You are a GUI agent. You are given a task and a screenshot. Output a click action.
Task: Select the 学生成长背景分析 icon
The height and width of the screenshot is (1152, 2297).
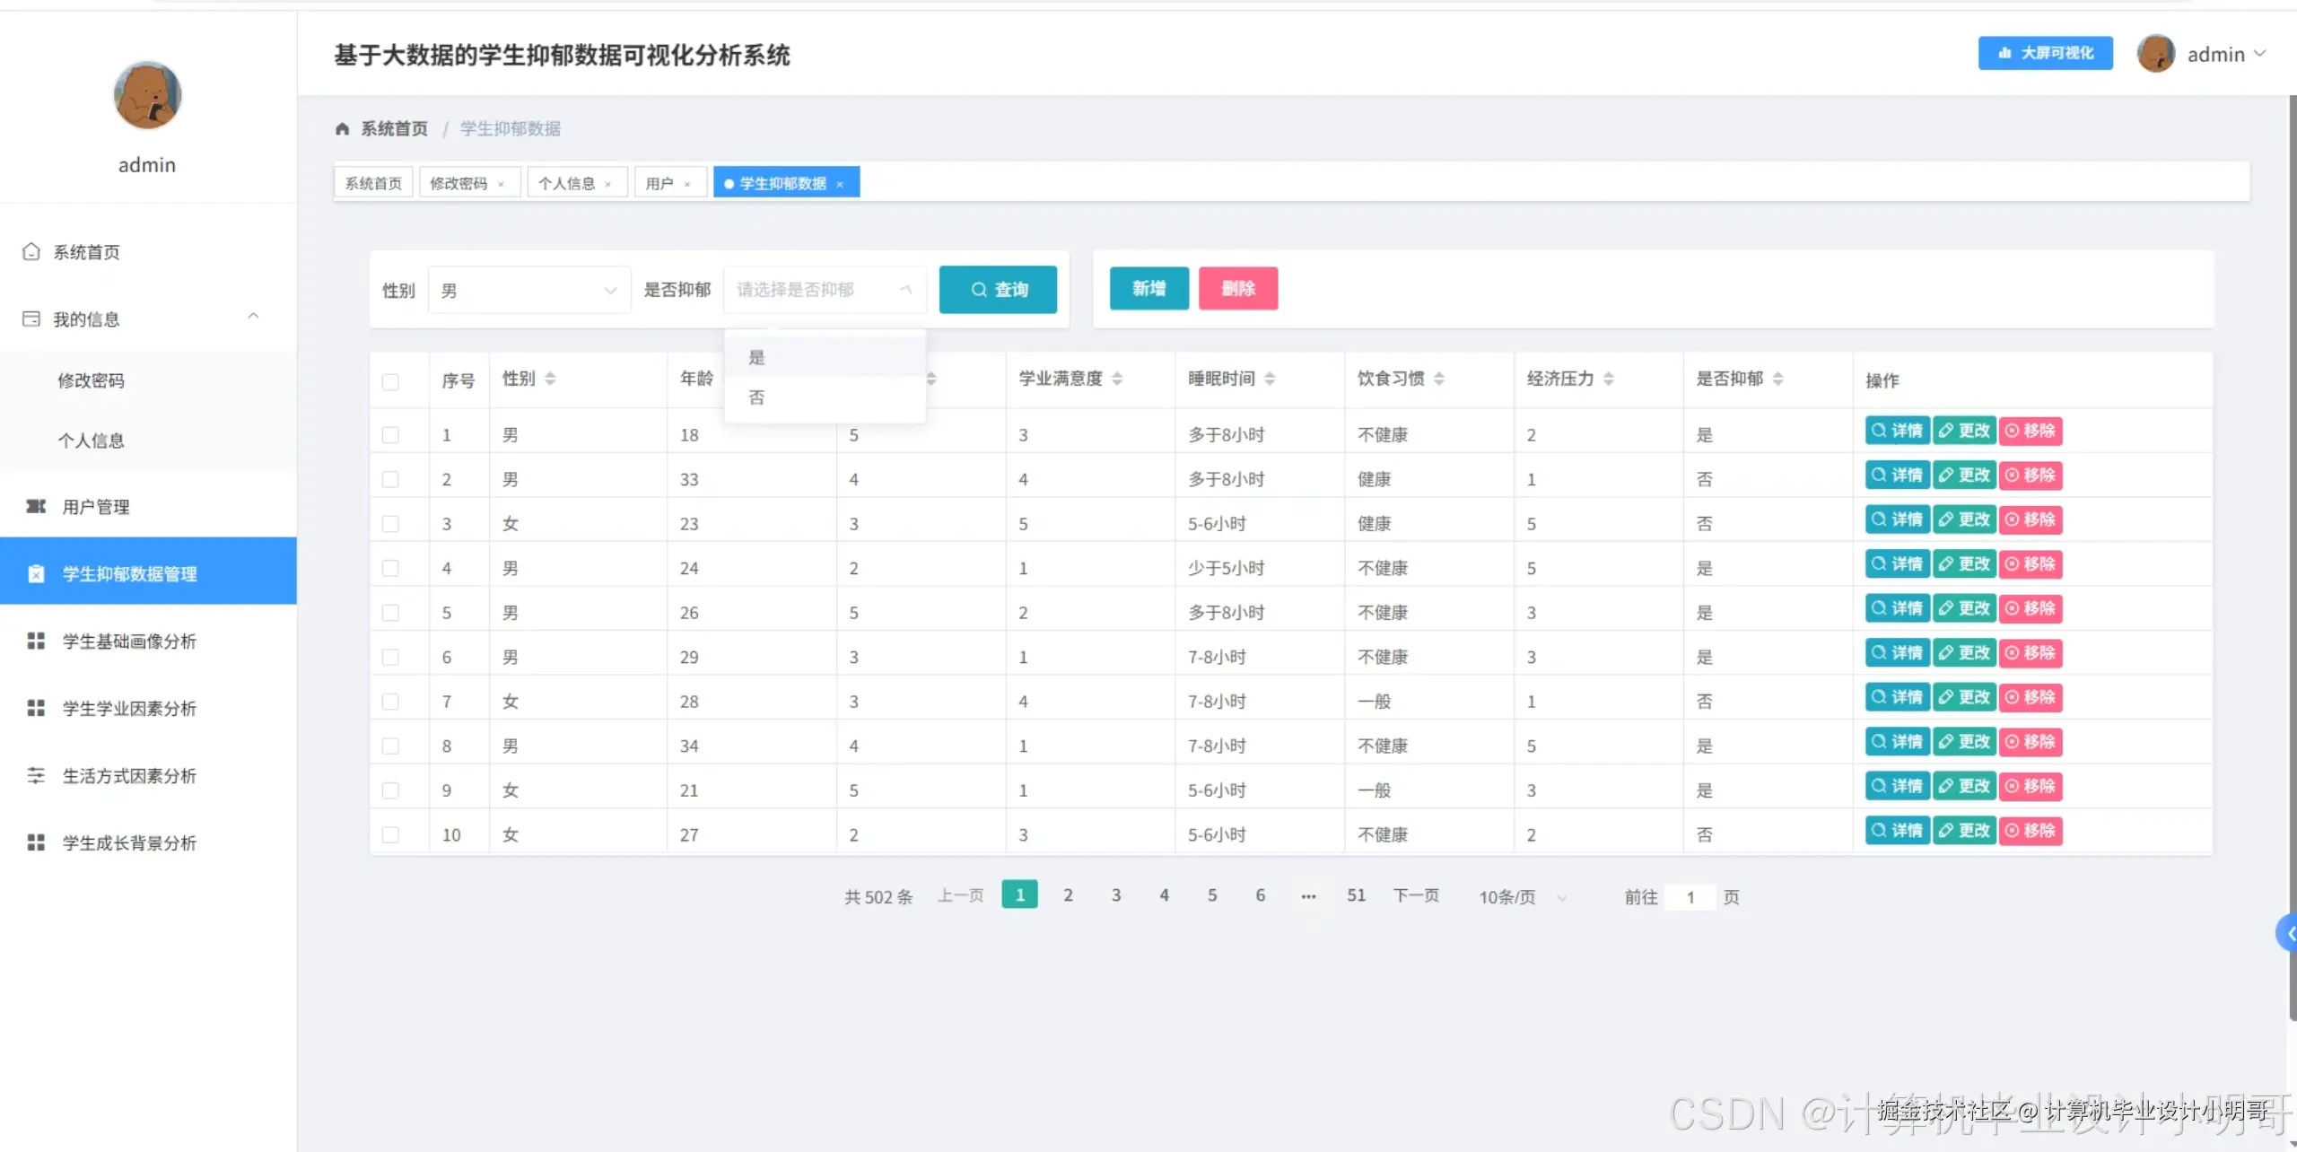point(36,842)
